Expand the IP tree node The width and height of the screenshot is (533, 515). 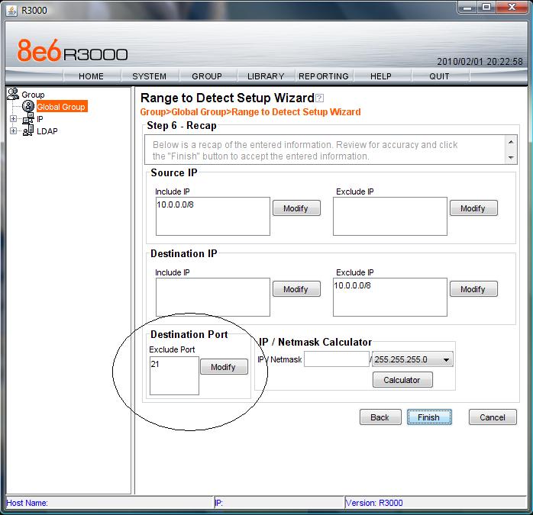[x=13, y=119]
